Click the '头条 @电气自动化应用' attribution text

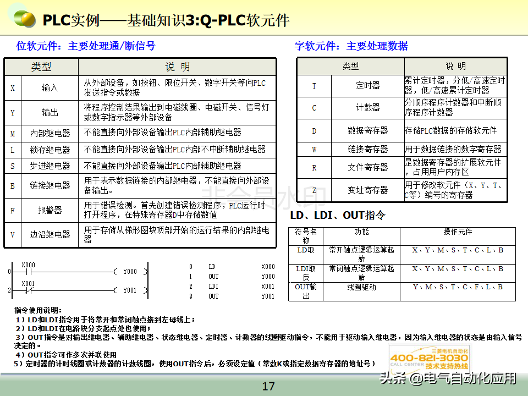(448, 378)
